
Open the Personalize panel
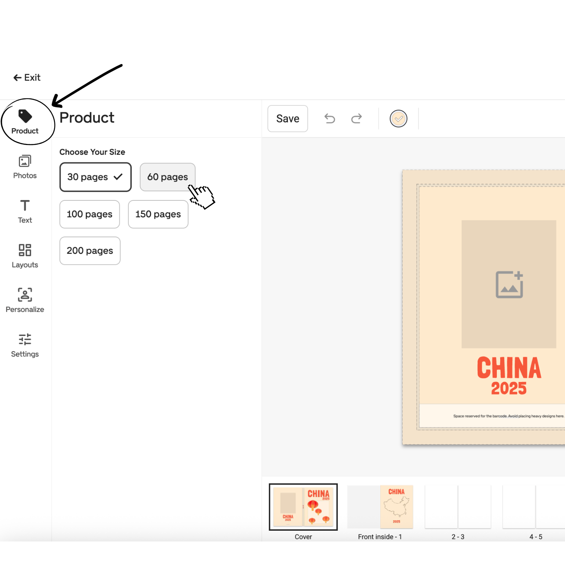[x=25, y=300]
